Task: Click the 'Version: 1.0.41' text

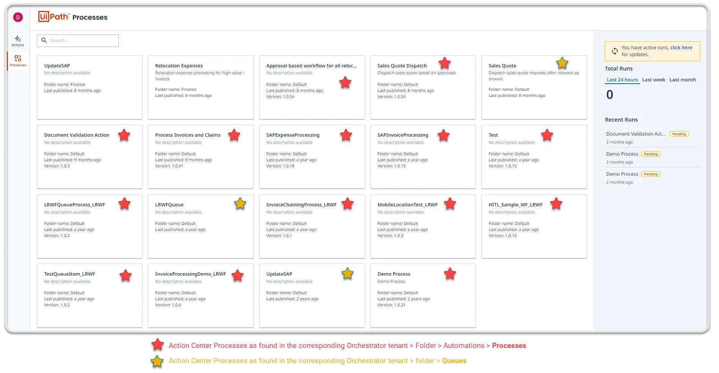Action: tap(169, 166)
